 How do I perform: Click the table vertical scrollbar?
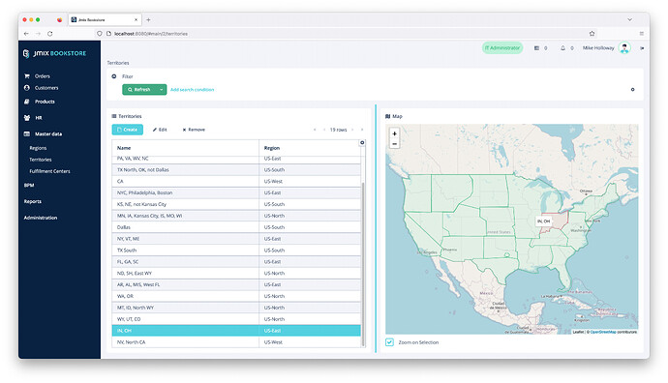[363, 264]
